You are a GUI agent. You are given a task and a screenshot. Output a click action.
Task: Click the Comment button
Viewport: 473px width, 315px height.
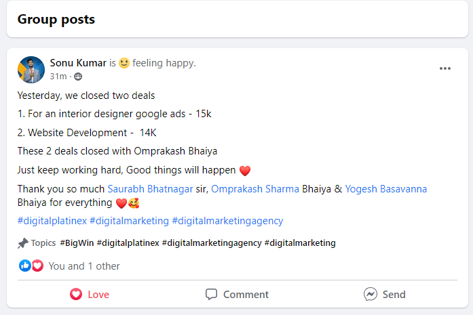(237, 295)
